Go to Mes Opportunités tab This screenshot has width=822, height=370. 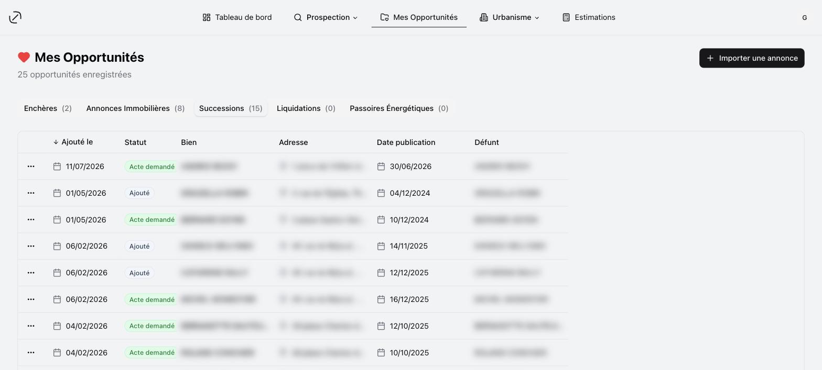pyautogui.click(x=419, y=17)
